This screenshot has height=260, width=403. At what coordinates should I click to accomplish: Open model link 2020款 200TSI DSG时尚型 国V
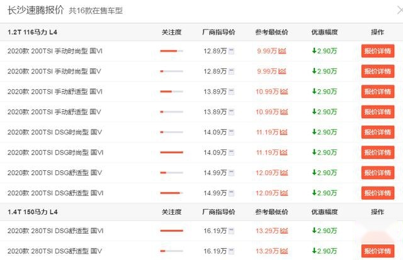click(x=55, y=133)
